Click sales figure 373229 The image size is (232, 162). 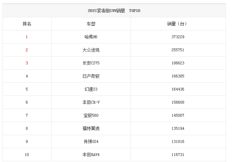point(178,37)
